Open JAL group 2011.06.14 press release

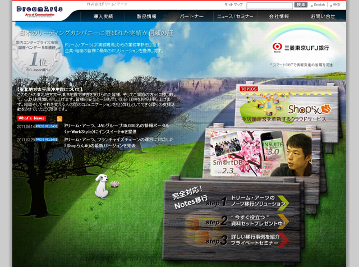click(116, 128)
